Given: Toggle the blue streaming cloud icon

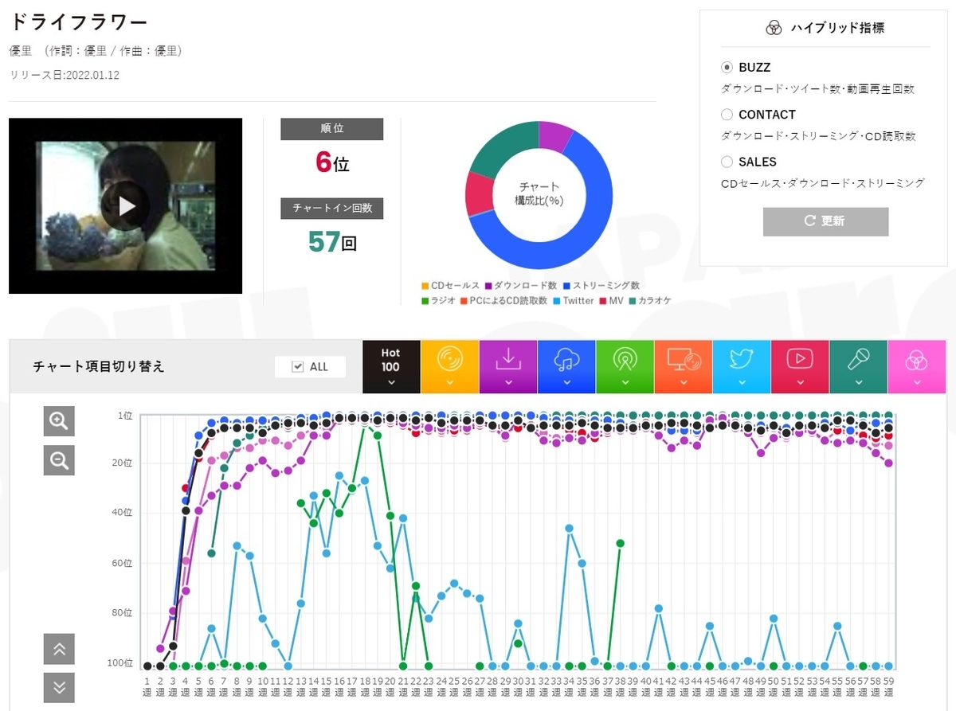Looking at the screenshot, I should click(566, 361).
